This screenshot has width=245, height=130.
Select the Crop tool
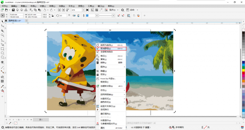pos(3,31)
